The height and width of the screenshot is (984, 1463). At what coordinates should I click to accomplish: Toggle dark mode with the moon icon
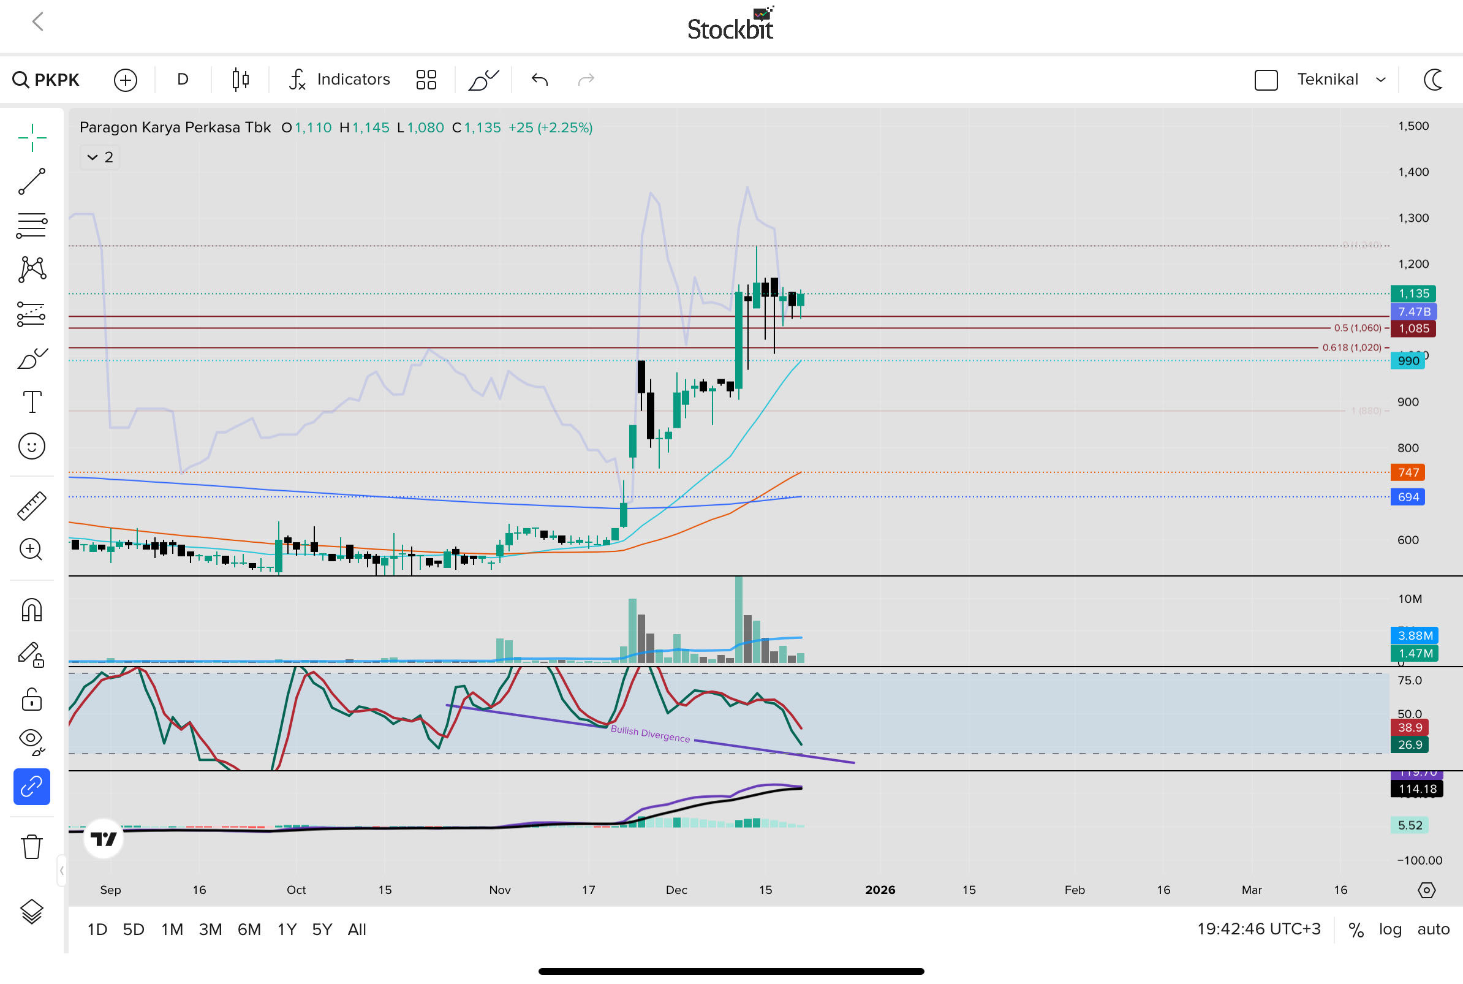(x=1434, y=80)
